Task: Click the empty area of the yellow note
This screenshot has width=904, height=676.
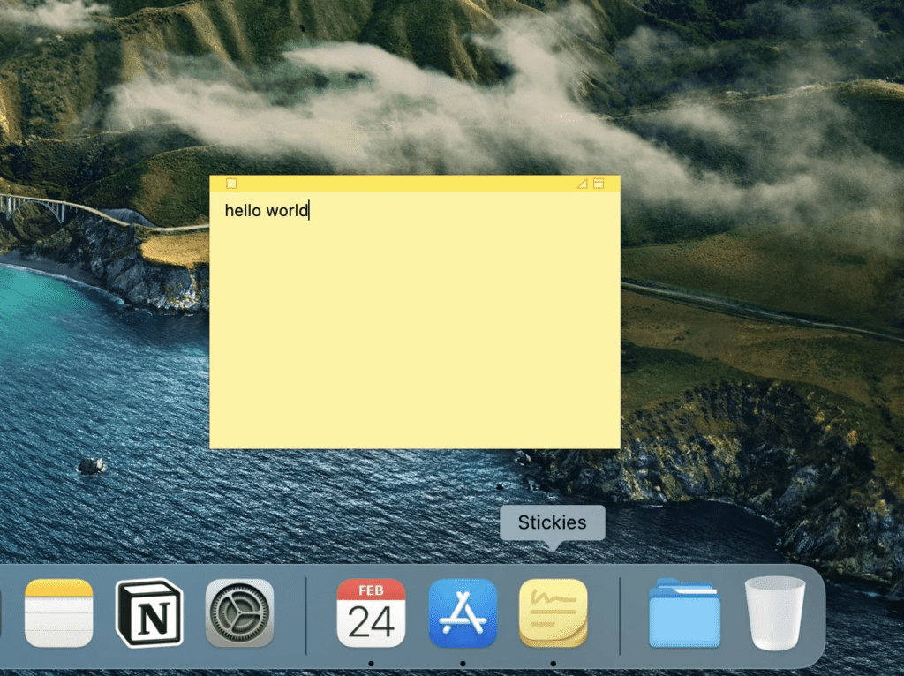Action: [x=415, y=335]
